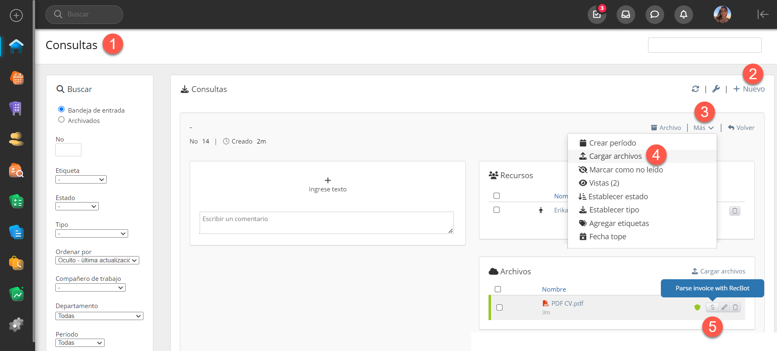Click the inbox tray icon in top bar

pyautogui.click(x=625, y=15)
